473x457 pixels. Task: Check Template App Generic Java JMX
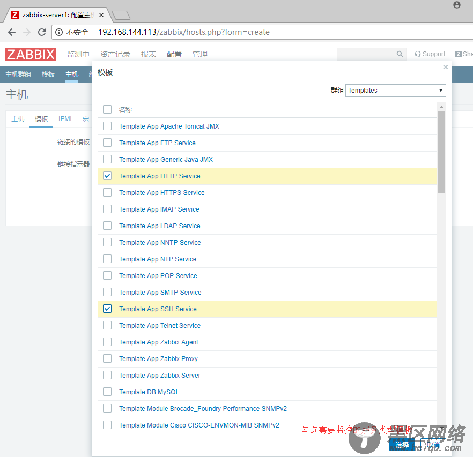click(x=107, y=159)
